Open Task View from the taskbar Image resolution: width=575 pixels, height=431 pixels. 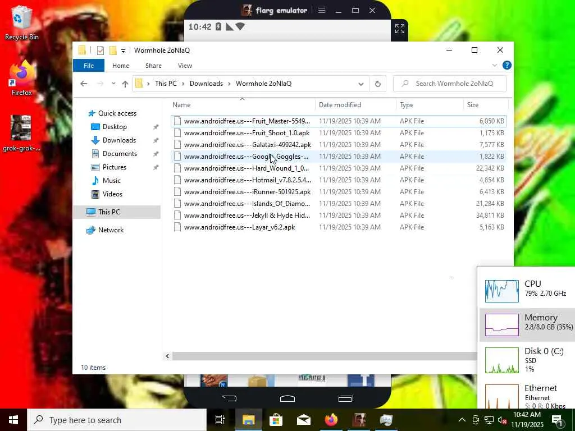click(220, 420)
